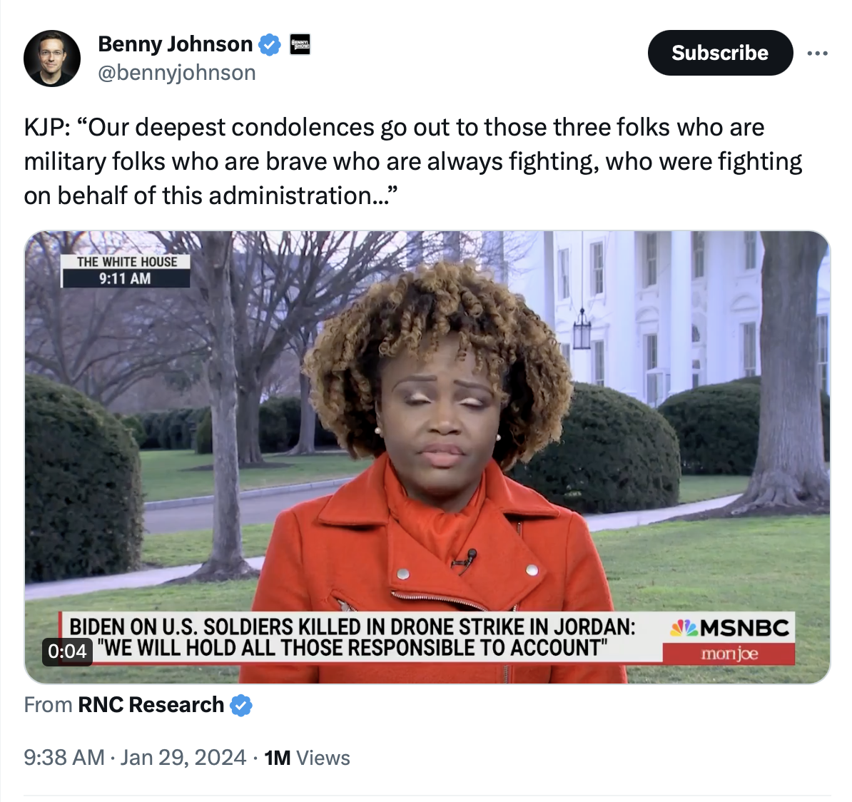Viewport: 852px width, 802px height.
Task: Open the @bennyjohnson handle link
Action: 176,72
